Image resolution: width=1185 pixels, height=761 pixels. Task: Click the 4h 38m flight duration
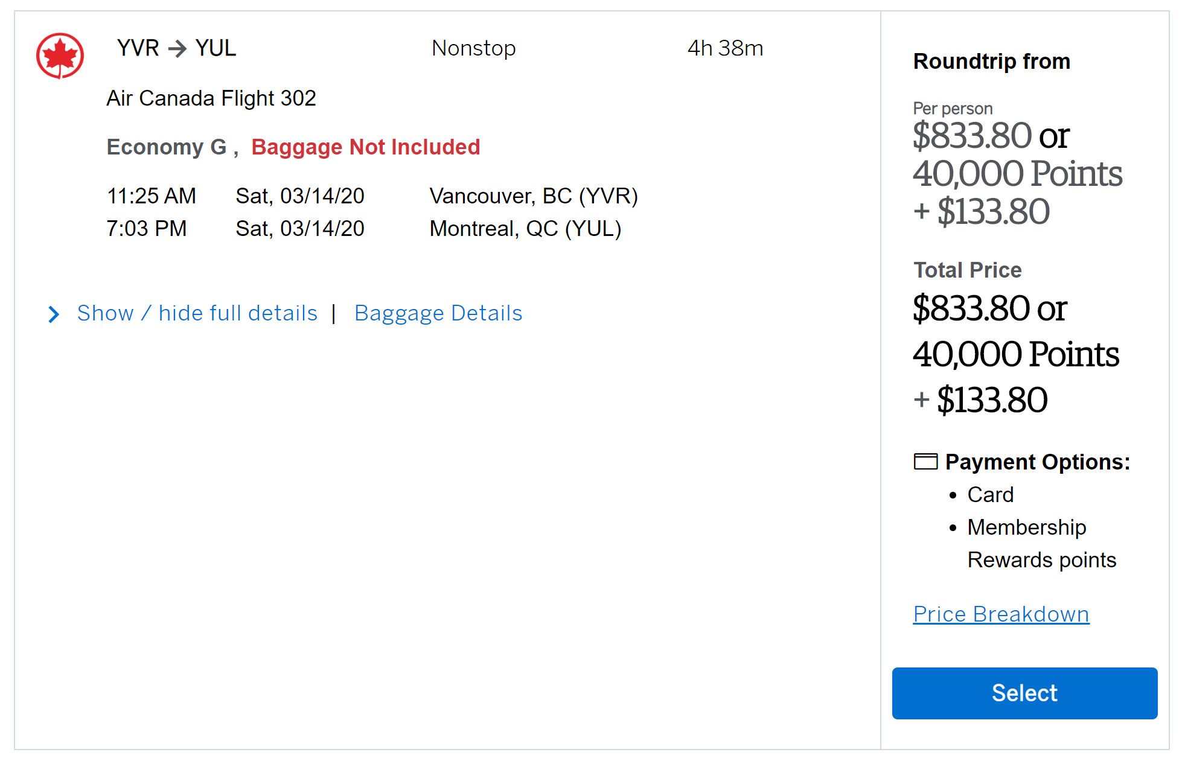[725, 48]
